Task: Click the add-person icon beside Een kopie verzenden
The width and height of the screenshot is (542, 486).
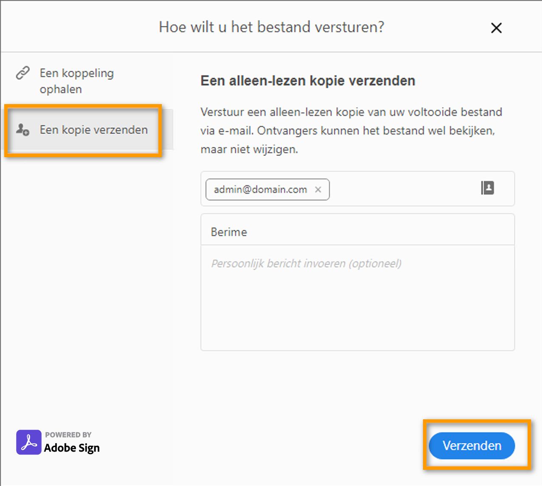Action: (22, 130)
